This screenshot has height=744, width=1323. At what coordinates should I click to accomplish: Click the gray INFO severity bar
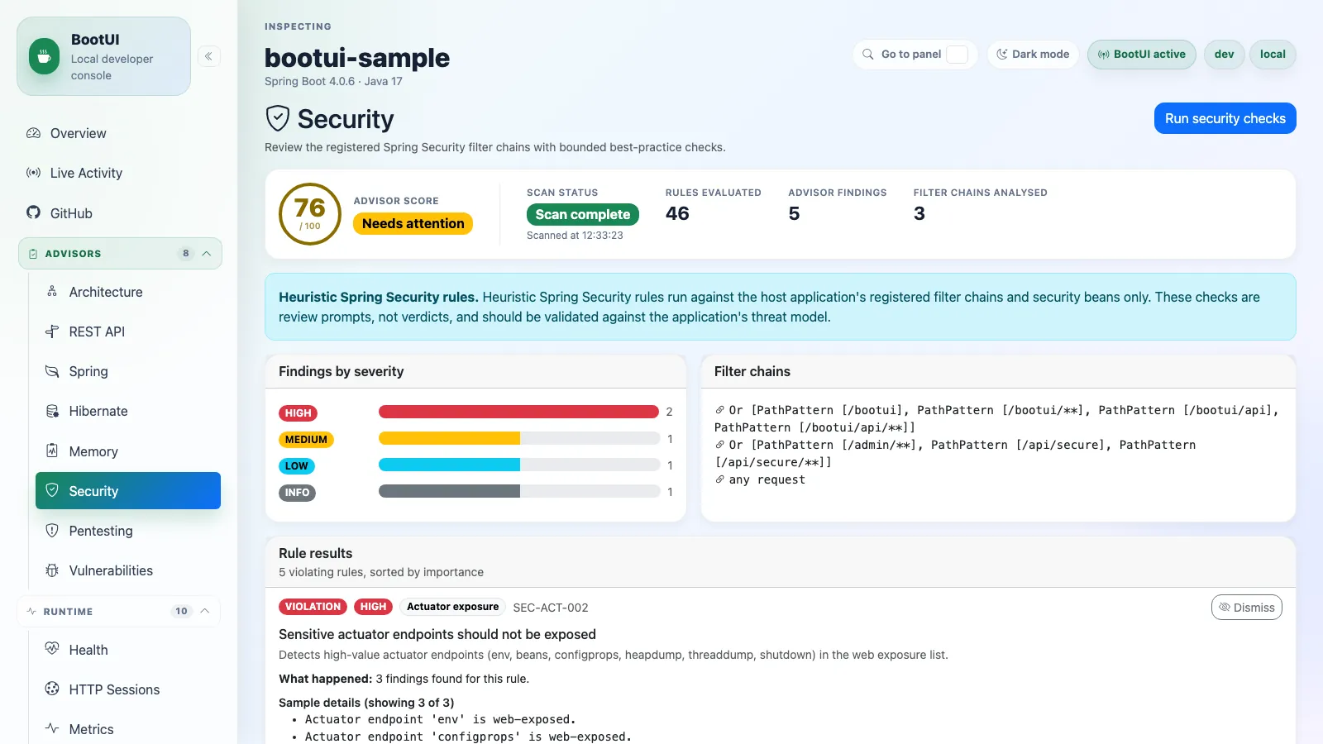(x=449, y=491)
